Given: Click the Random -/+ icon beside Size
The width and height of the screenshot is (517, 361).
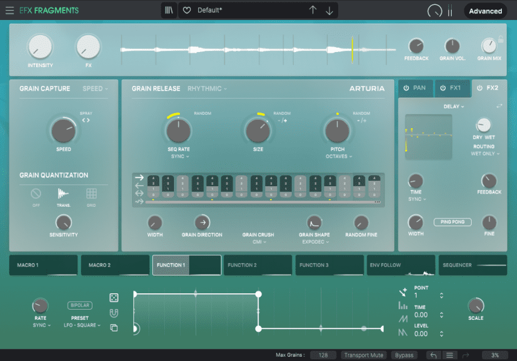Looking at the screenshot, I should (283, 120).
